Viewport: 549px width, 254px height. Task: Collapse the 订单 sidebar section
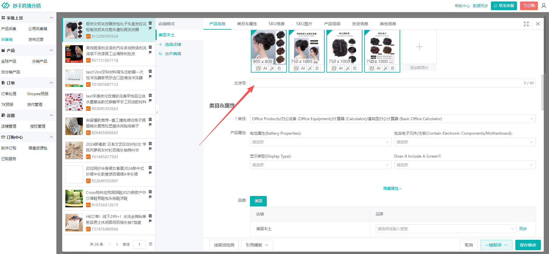coord(51,83)
